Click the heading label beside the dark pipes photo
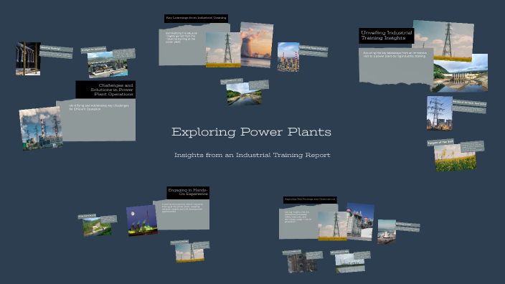 [x=56, y=49]
